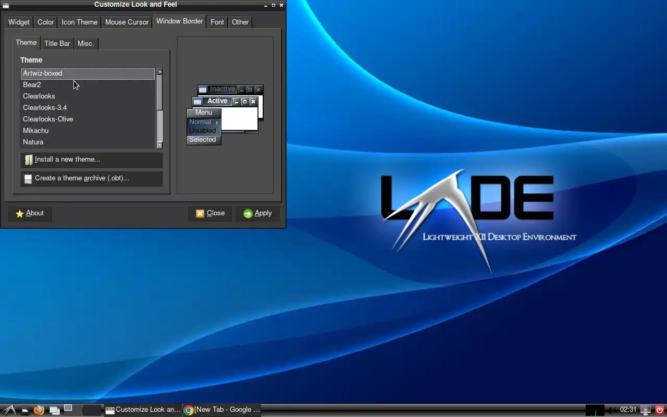Switch to Misc. sub-tab
Image resolution: width=667 pixels, height=417 pixels.
pos(85,43)
